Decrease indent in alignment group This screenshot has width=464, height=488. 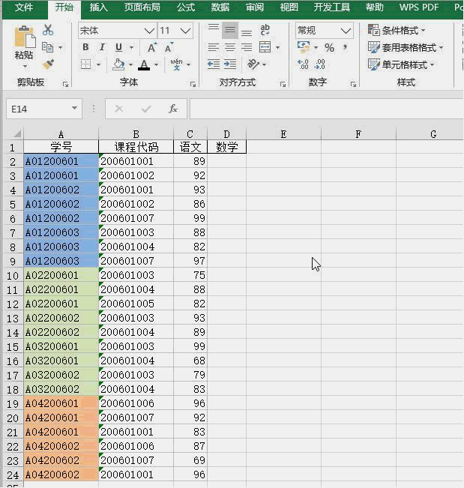214,64
